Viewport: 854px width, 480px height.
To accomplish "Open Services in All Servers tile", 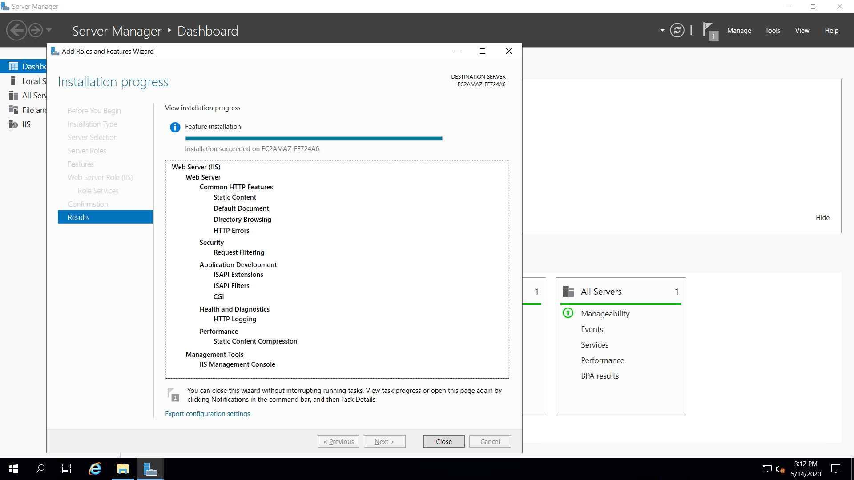I will (x=594, y=345).
